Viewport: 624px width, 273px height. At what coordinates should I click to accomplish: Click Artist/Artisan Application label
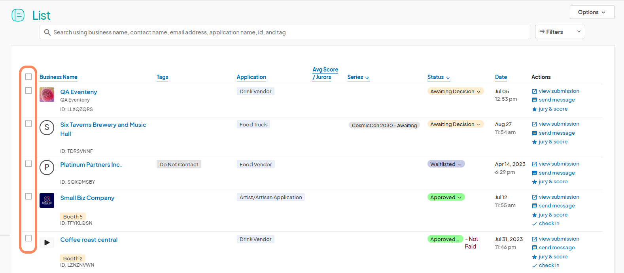point(271,197)
